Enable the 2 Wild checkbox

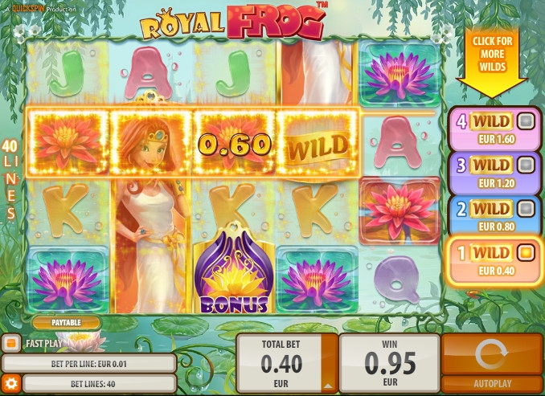(x=526, y=209)
